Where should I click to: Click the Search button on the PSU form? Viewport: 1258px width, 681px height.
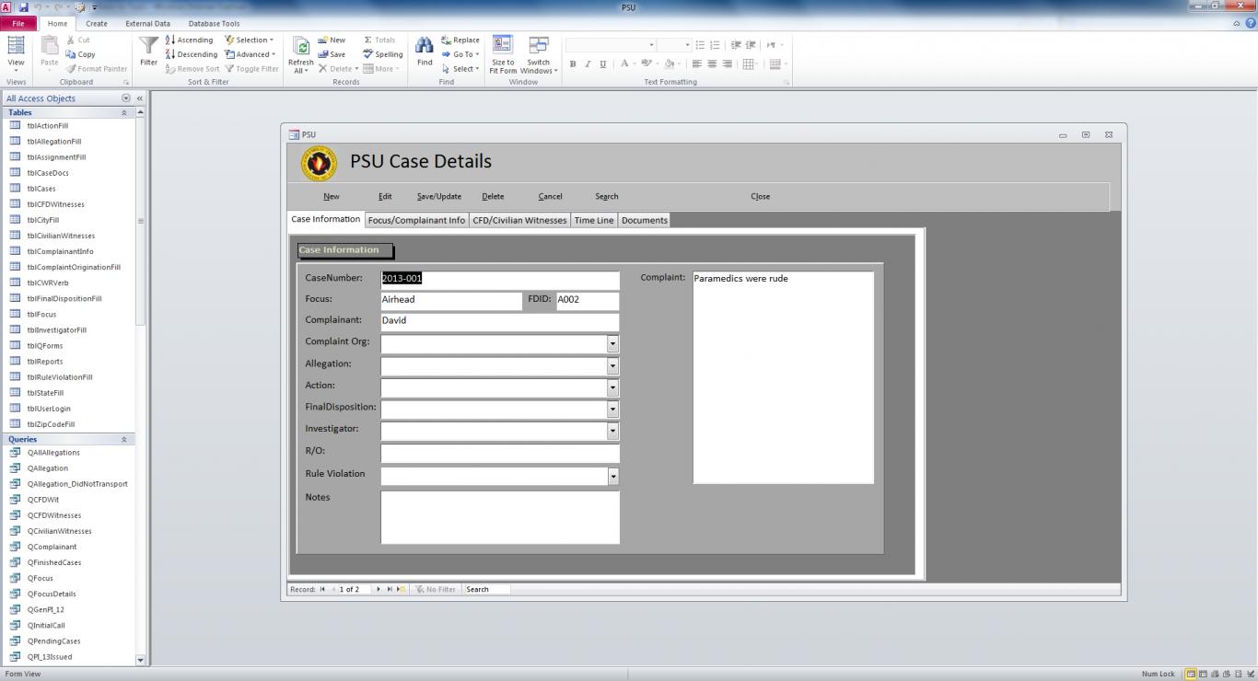tap(607, 196)
